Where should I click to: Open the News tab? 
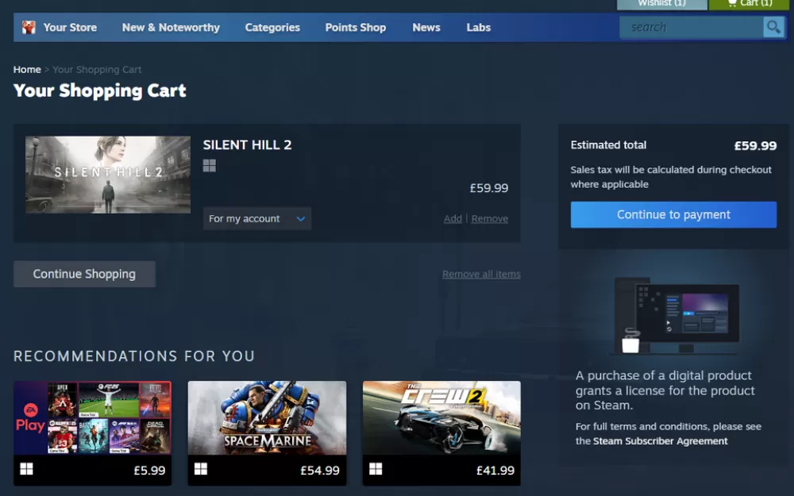[x=426, y=27]
